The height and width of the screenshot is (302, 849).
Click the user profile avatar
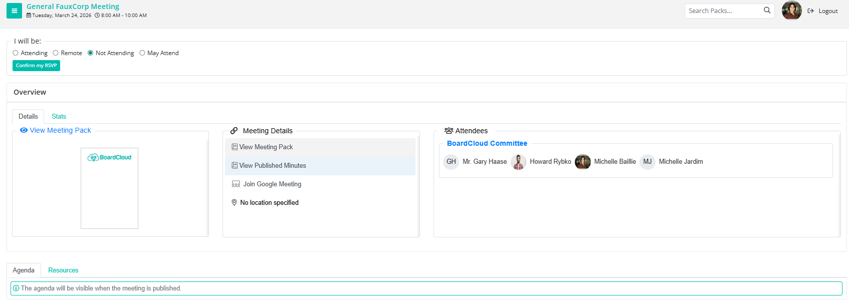point(791,11)
